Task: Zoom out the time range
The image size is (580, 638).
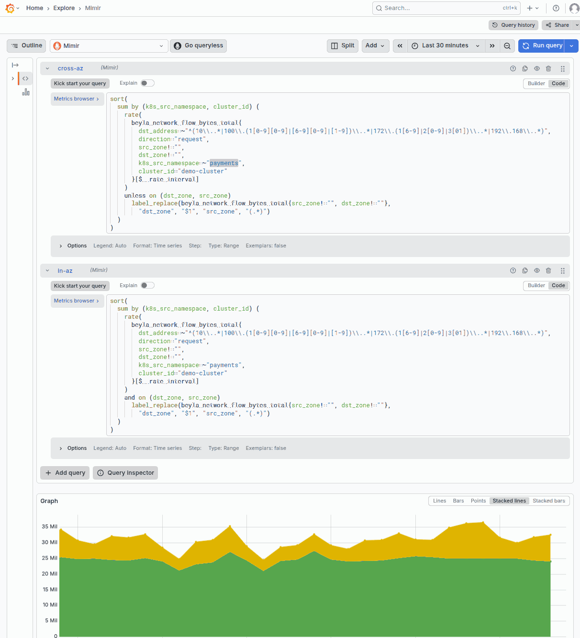Action: click(507, 46)
